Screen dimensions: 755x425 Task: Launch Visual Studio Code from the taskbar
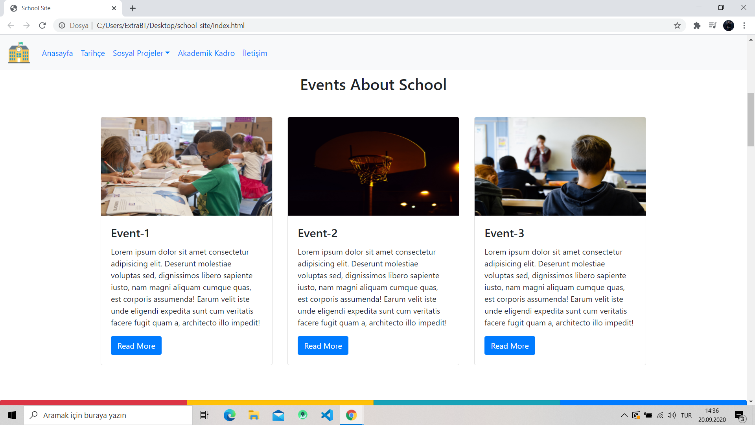pos(327,415)
